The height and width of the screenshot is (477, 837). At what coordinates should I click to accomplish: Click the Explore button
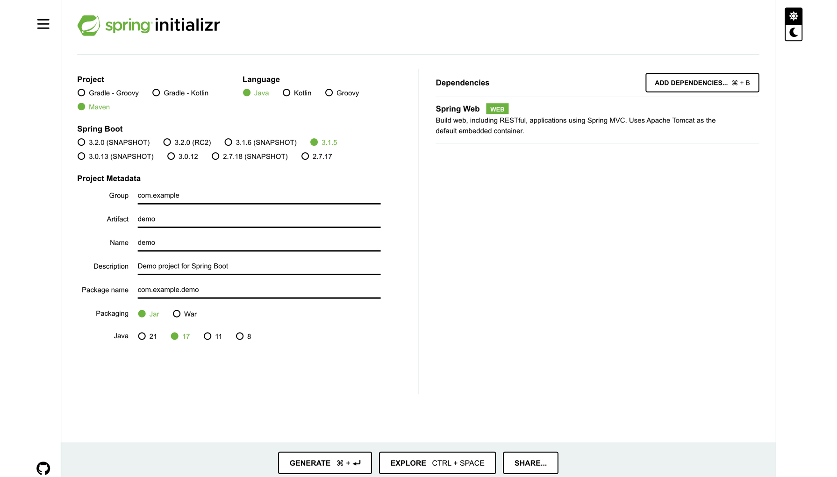[437, 463]
